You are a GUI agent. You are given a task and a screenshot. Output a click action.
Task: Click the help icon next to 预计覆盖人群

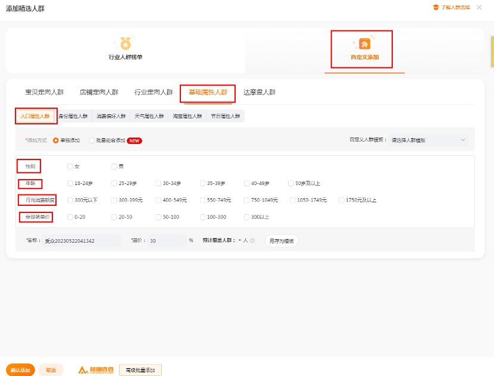tap(252, 241)
